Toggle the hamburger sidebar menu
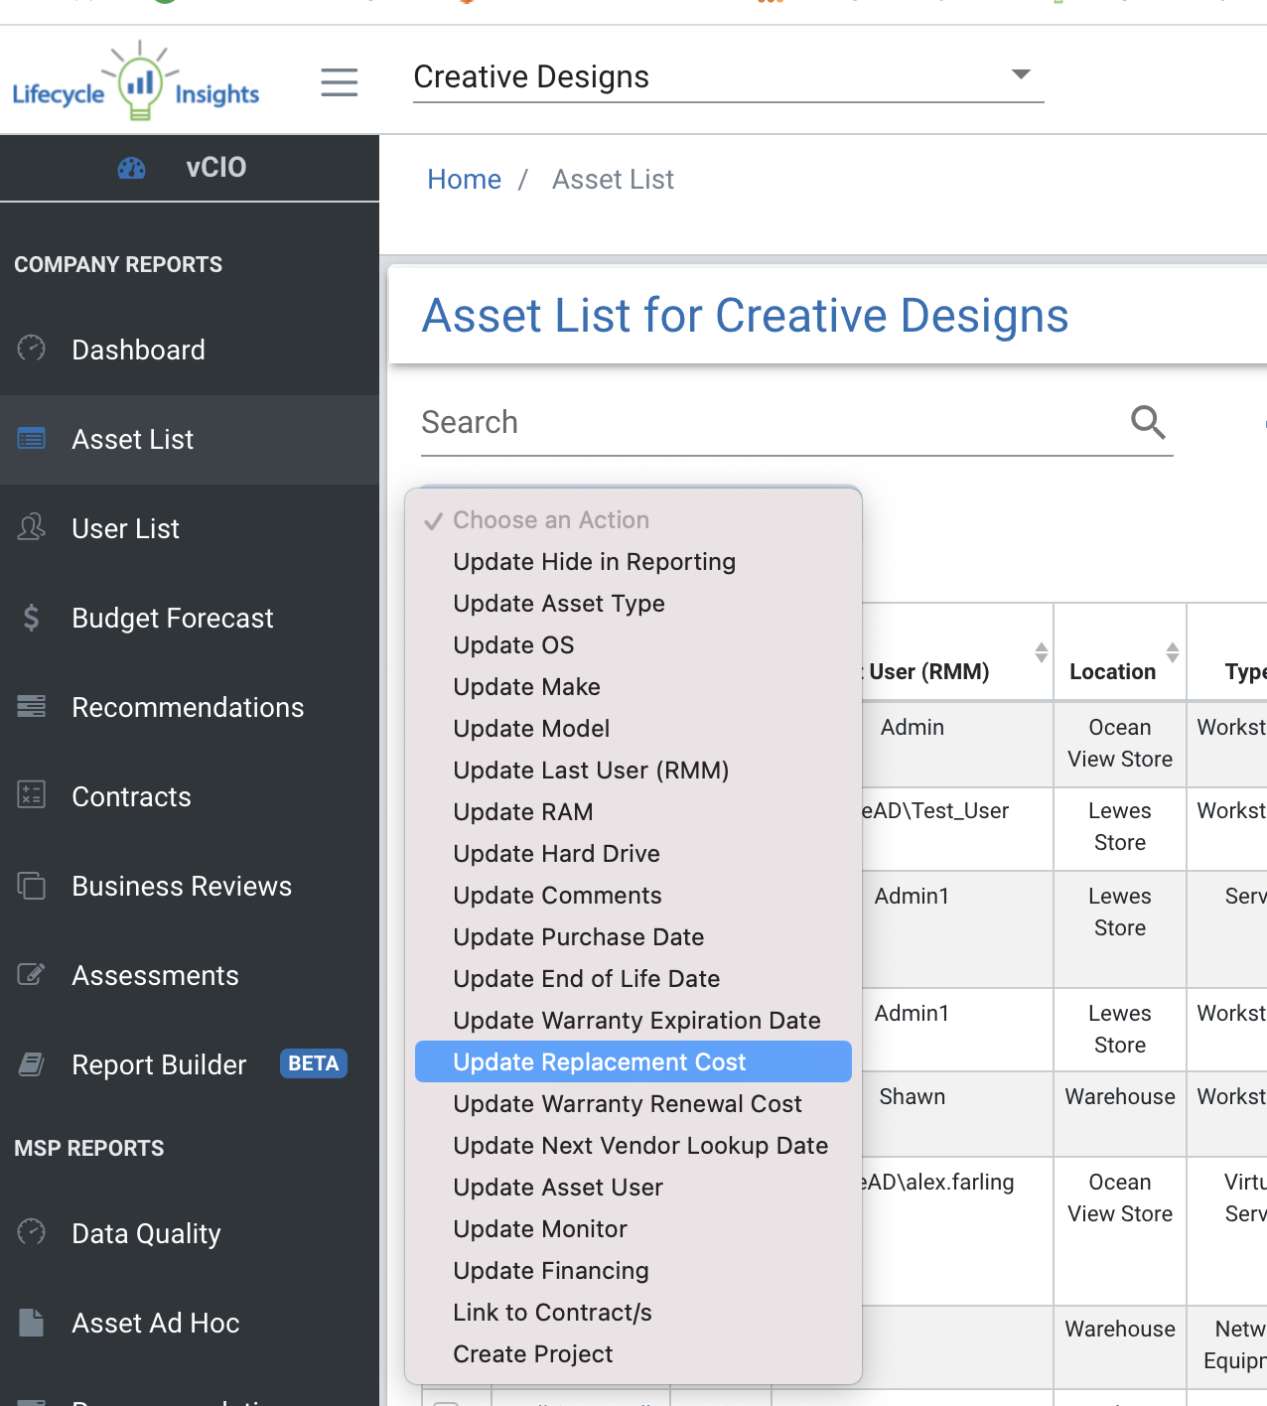The image size is (1267, 1406). coord(340,81)
